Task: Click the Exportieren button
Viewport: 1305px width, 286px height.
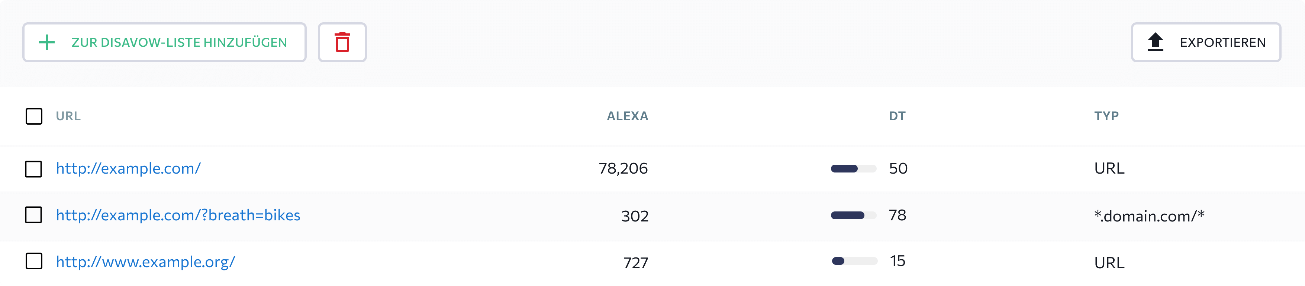Action: pos(1206,42)
